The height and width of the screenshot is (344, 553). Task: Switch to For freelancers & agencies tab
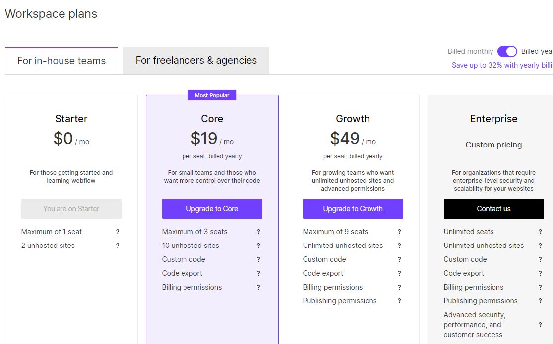(x=196, y=60)
